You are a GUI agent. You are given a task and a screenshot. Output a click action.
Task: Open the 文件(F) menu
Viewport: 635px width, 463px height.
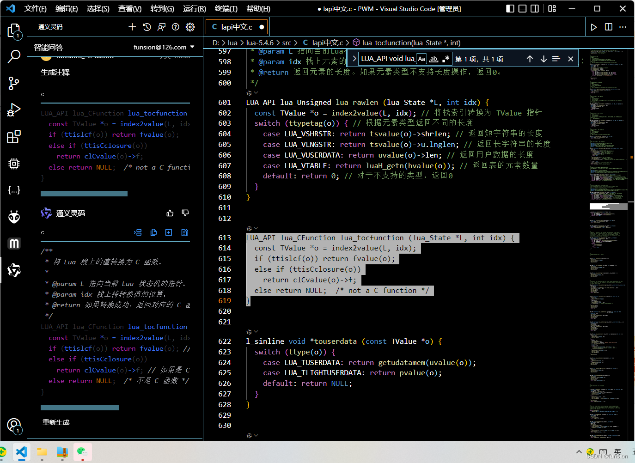point(36,8)
